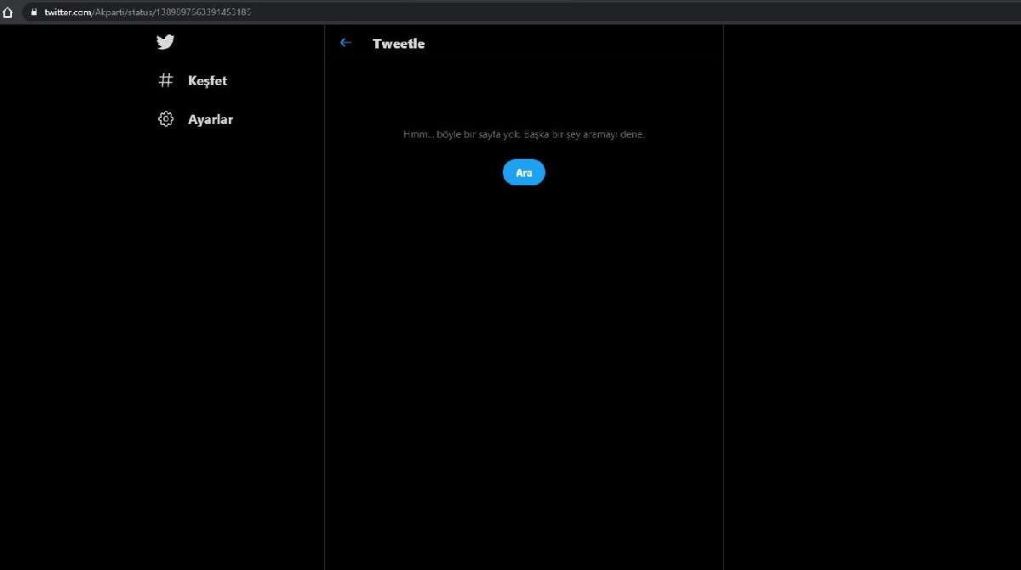The image size is (1021, 570).
Task: Click empty timeline area below Ara button
Action: [524, 374]
